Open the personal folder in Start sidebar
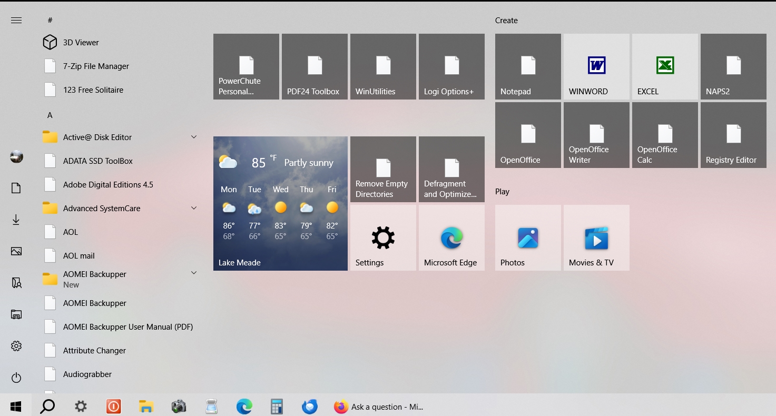776x416 pixels. 16,283
